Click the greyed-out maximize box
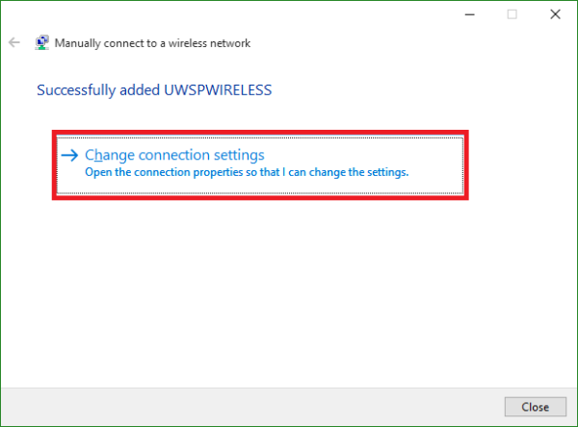This screenshot has width=578, height=427. [512, 14]
